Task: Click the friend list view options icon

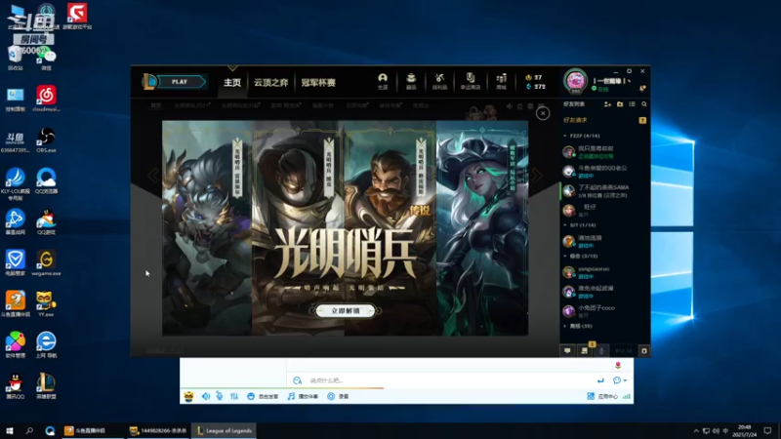Action: (x=632, y=104)
